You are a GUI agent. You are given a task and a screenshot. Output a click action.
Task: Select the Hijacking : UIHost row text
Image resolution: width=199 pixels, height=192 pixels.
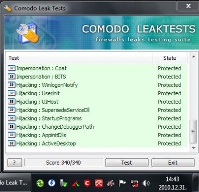point(37,102)
